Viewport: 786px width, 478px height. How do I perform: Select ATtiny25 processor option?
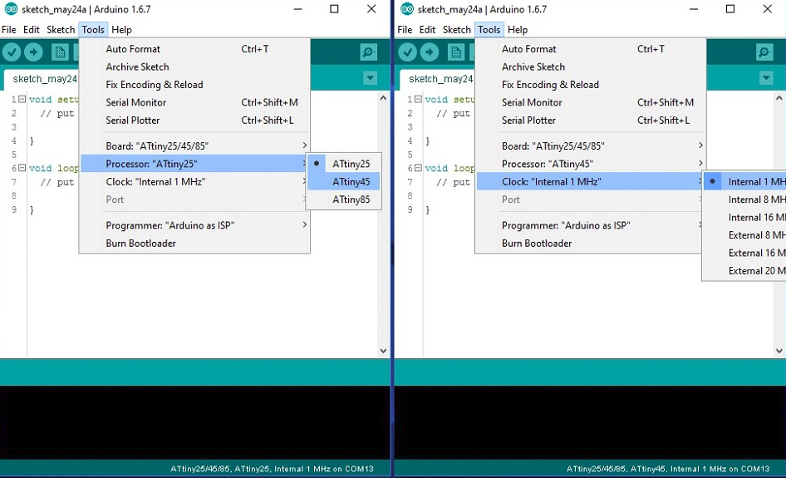tap(343, 164)
